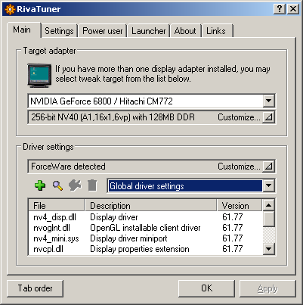Image resolution: width=303 pixels, height=305 pixels.
Task: Click the Description column header
Action: (x=150, y=205)
